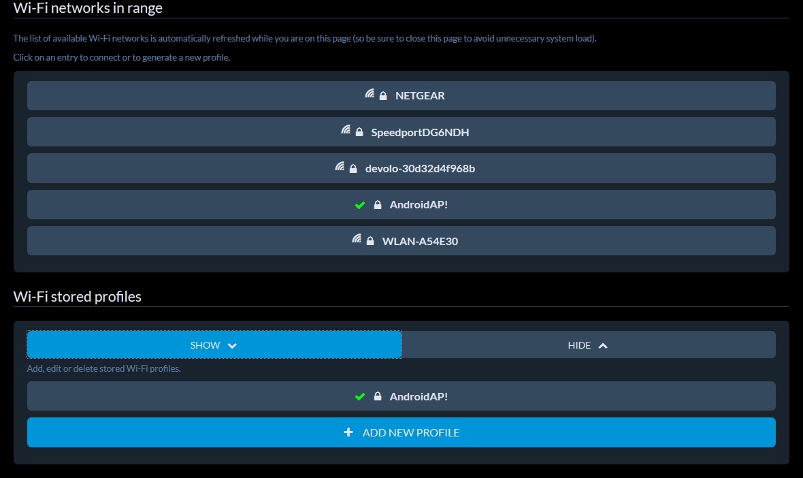This screenshot has width=803, height=478.
Task: Click the up chevron next to HIDE
Action: (x=603, y=346)
